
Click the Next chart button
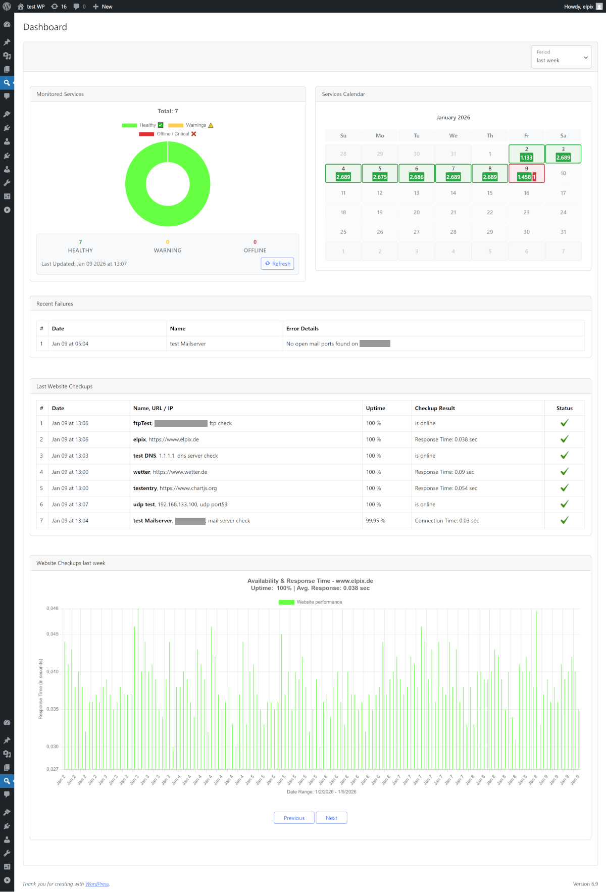click(x=331, y=818)
